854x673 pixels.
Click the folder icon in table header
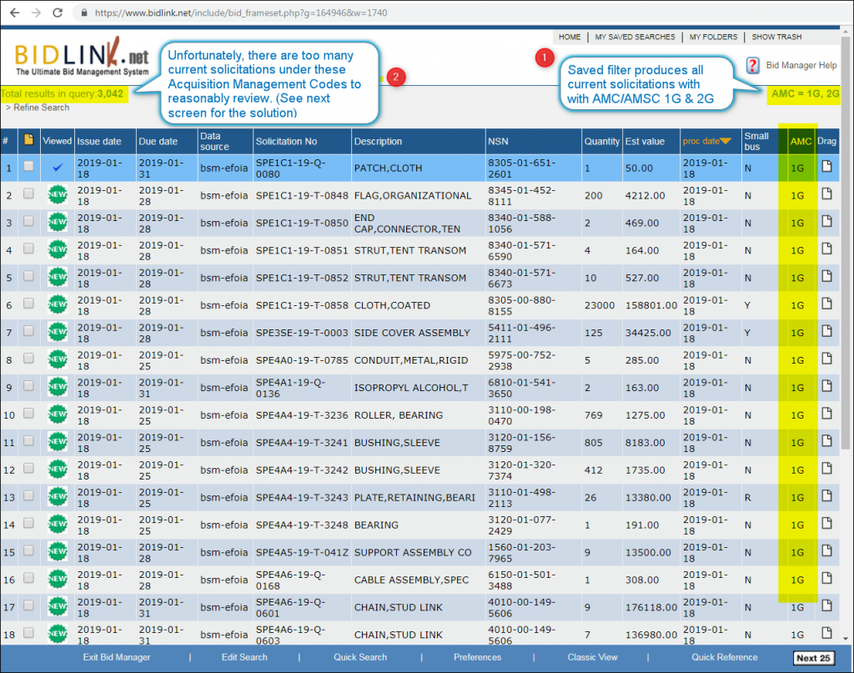click(28, 140)
